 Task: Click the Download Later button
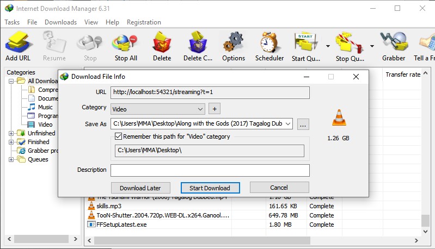point(140,188)
